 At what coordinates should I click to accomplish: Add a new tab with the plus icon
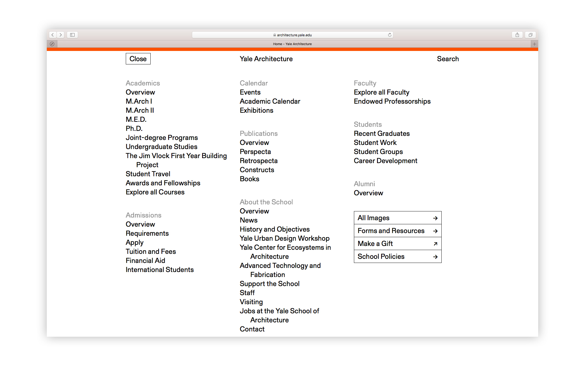click(534, 44)
